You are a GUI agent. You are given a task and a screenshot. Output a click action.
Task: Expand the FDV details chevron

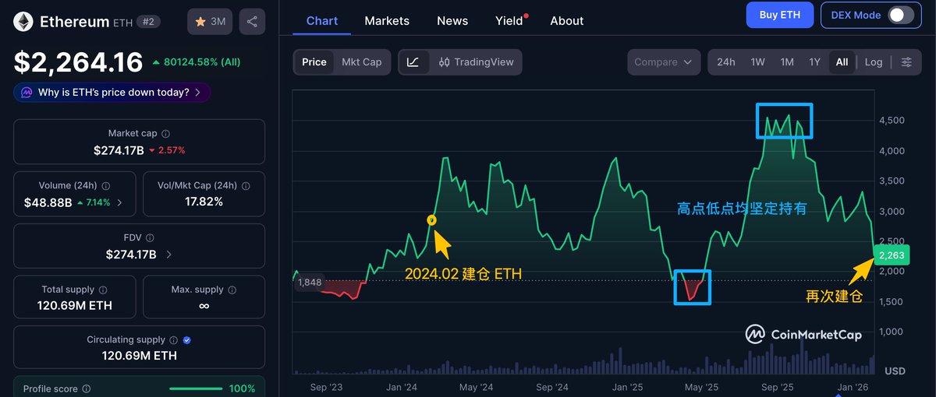coord(169,255)
